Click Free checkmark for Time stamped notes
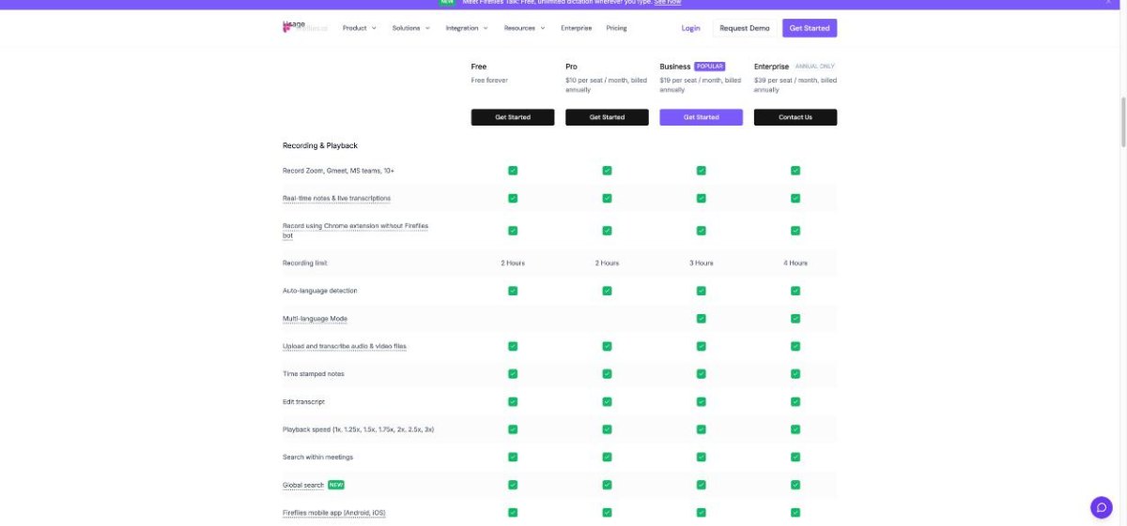The height and width of the screenshot is (526, 1127). click(x=513, y=374)
